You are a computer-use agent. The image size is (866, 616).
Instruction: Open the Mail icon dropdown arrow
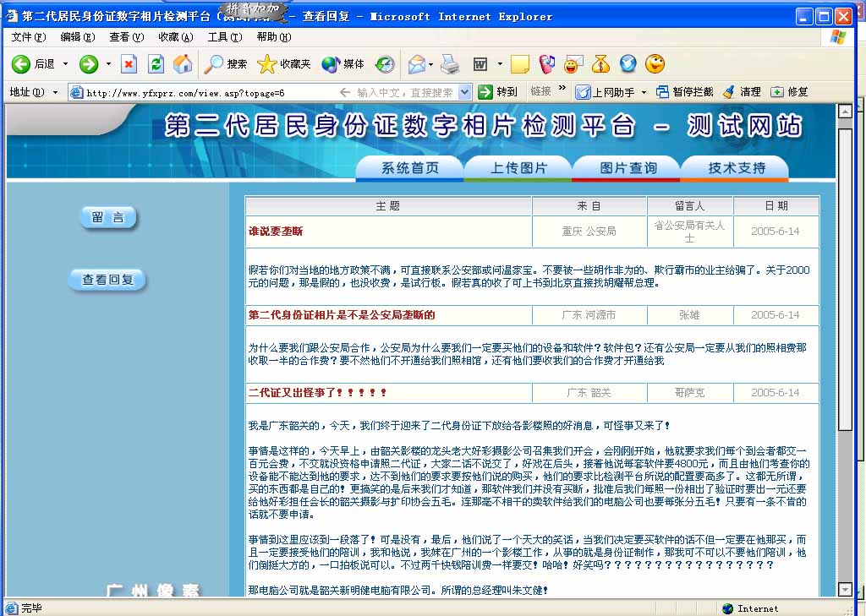tap(430, 64)
